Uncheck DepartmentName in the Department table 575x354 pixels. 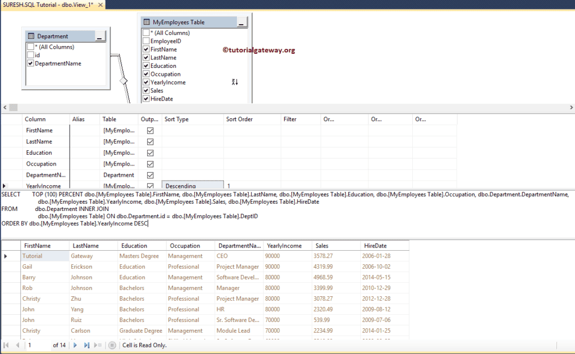(x=30, y=63)
